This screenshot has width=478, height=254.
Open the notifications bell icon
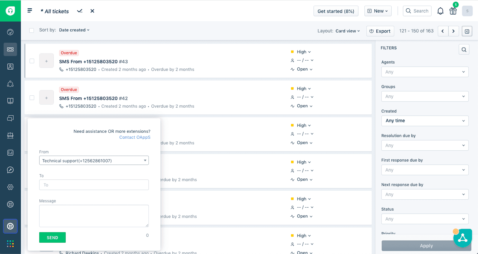(x=440, y=11)
